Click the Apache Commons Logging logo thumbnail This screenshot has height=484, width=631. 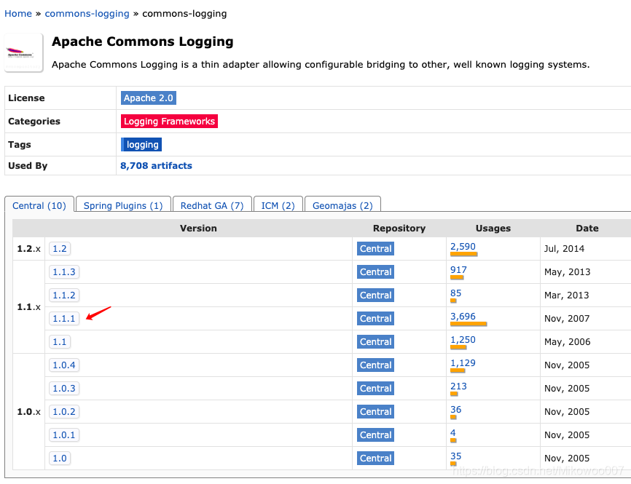(23, 52)
